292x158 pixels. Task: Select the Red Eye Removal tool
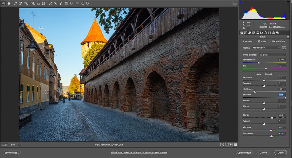click(56, 3)
